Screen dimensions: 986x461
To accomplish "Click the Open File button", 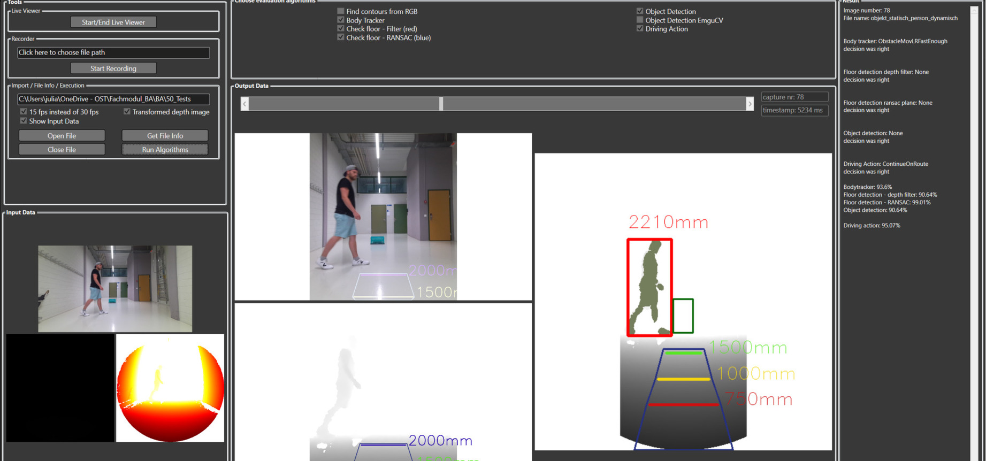I will (62, 136).
